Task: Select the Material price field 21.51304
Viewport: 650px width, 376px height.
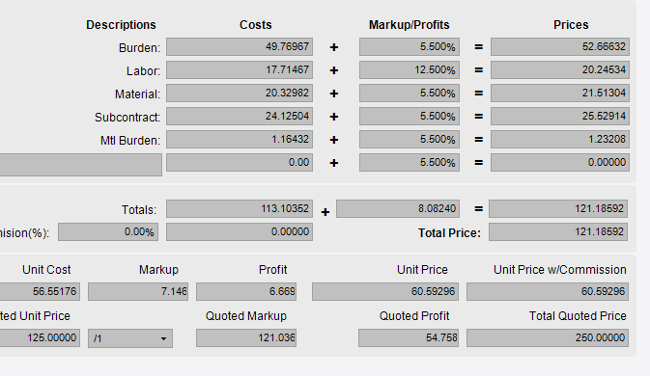Action: click(x=560, y=94)
